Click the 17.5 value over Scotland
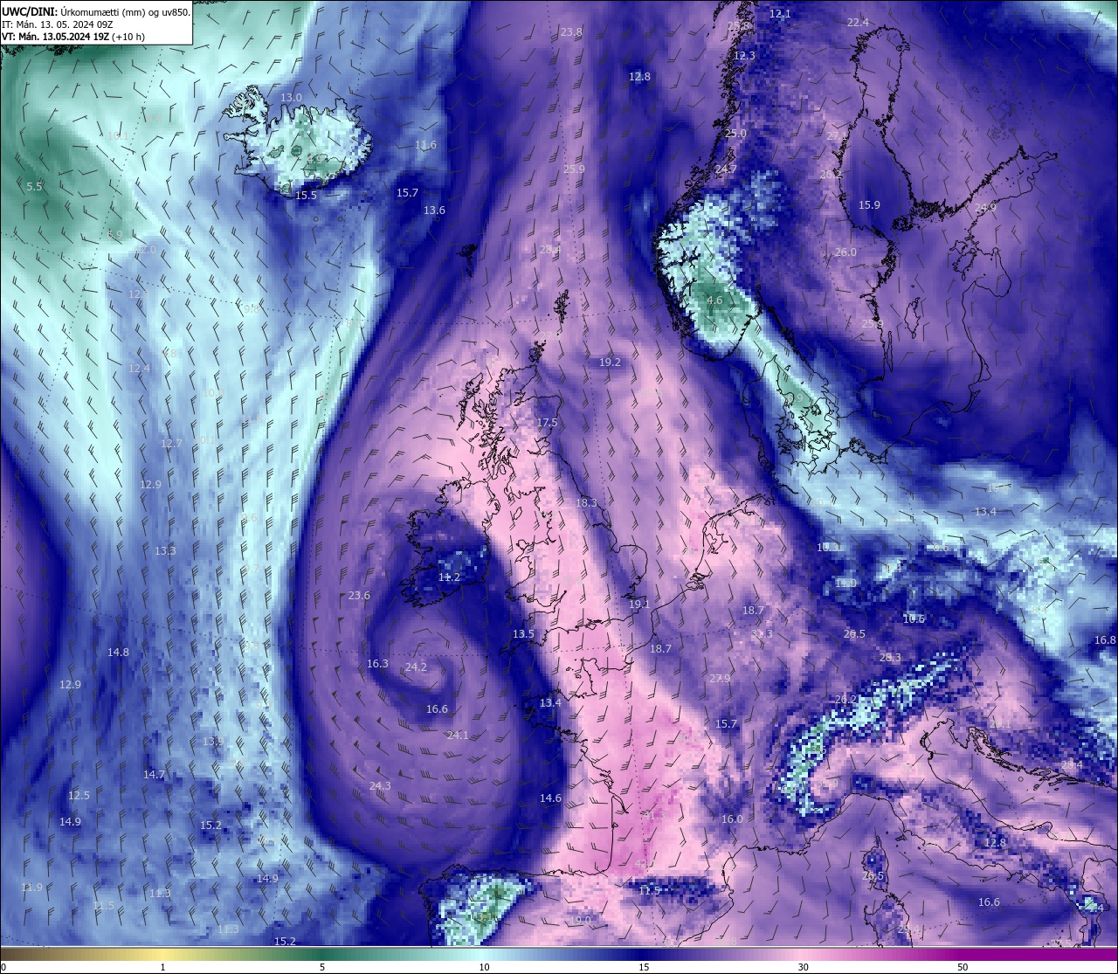The image size is (1118, 974). (547, 423)
